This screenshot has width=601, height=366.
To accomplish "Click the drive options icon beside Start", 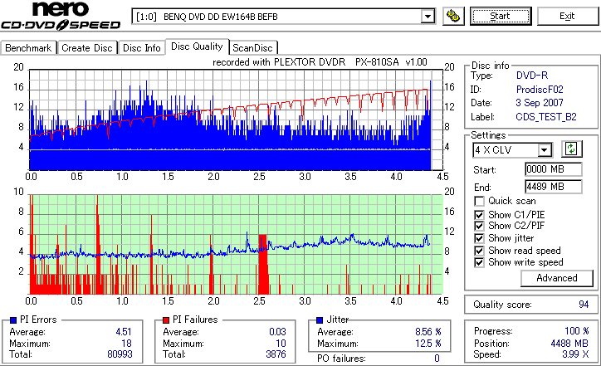I will [453, 16].
